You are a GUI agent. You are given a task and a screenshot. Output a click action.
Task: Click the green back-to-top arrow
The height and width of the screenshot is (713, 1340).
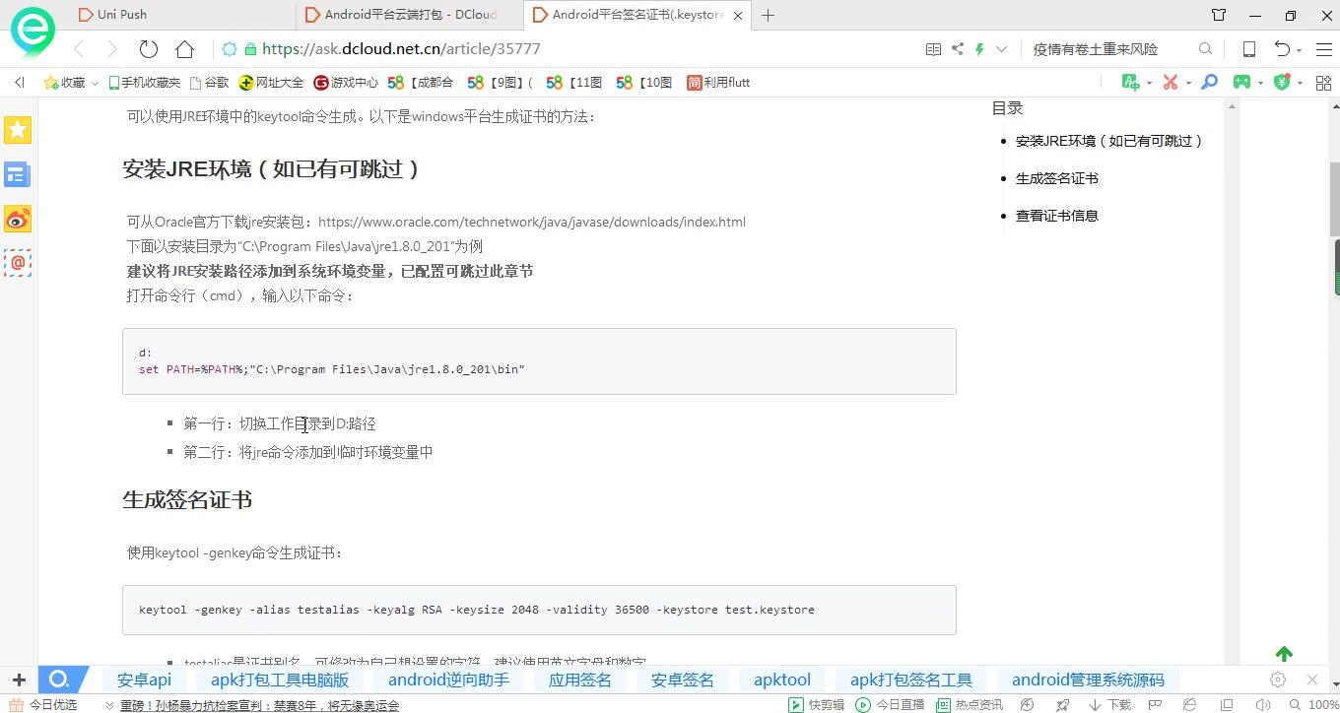click(1284, 654)
